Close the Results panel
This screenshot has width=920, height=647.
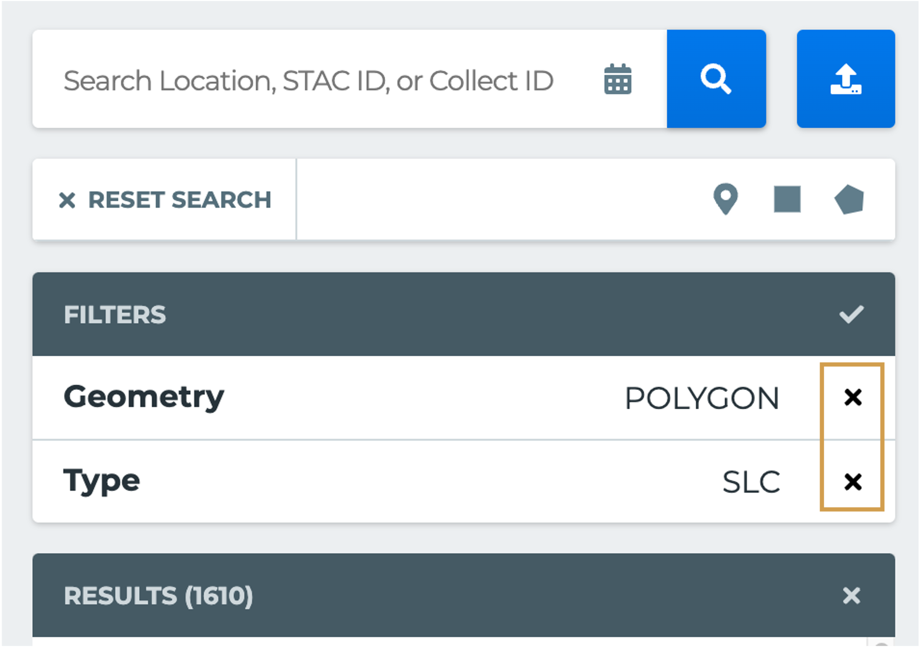click(852, 595)
